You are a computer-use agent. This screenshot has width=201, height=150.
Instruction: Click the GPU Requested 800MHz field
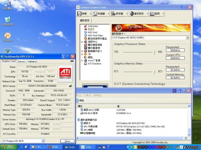175,50
